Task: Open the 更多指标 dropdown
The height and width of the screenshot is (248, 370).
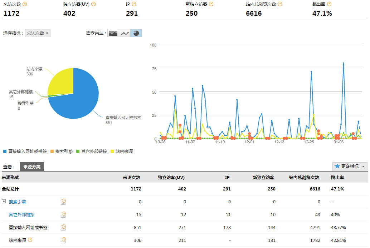Action: tap(350, 167)
